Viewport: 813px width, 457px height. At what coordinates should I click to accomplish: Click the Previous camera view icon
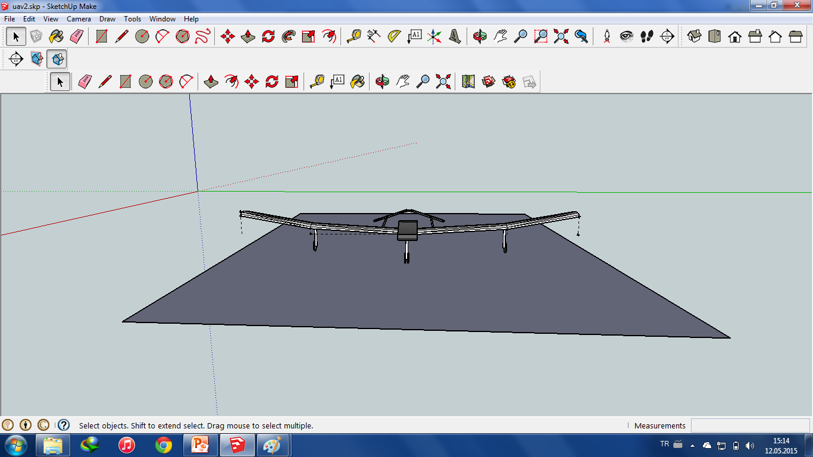click(x=581, y=36)
